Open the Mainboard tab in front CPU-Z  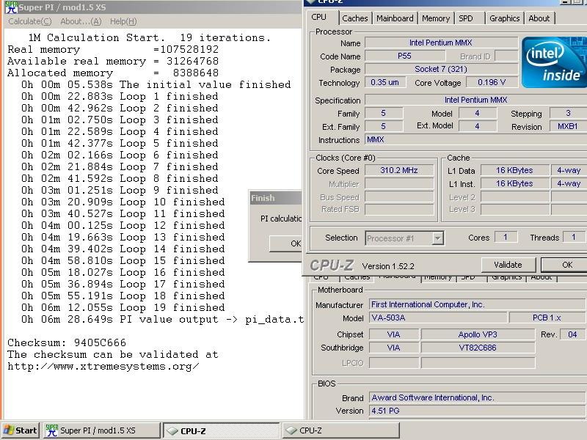[x=395, y=18]
